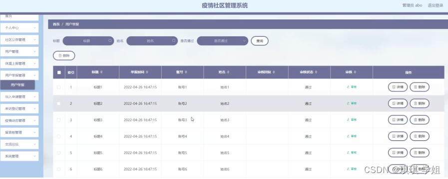448x179 pixels.
Task: Click 退出登录 to log out
Action: [436, 5]
